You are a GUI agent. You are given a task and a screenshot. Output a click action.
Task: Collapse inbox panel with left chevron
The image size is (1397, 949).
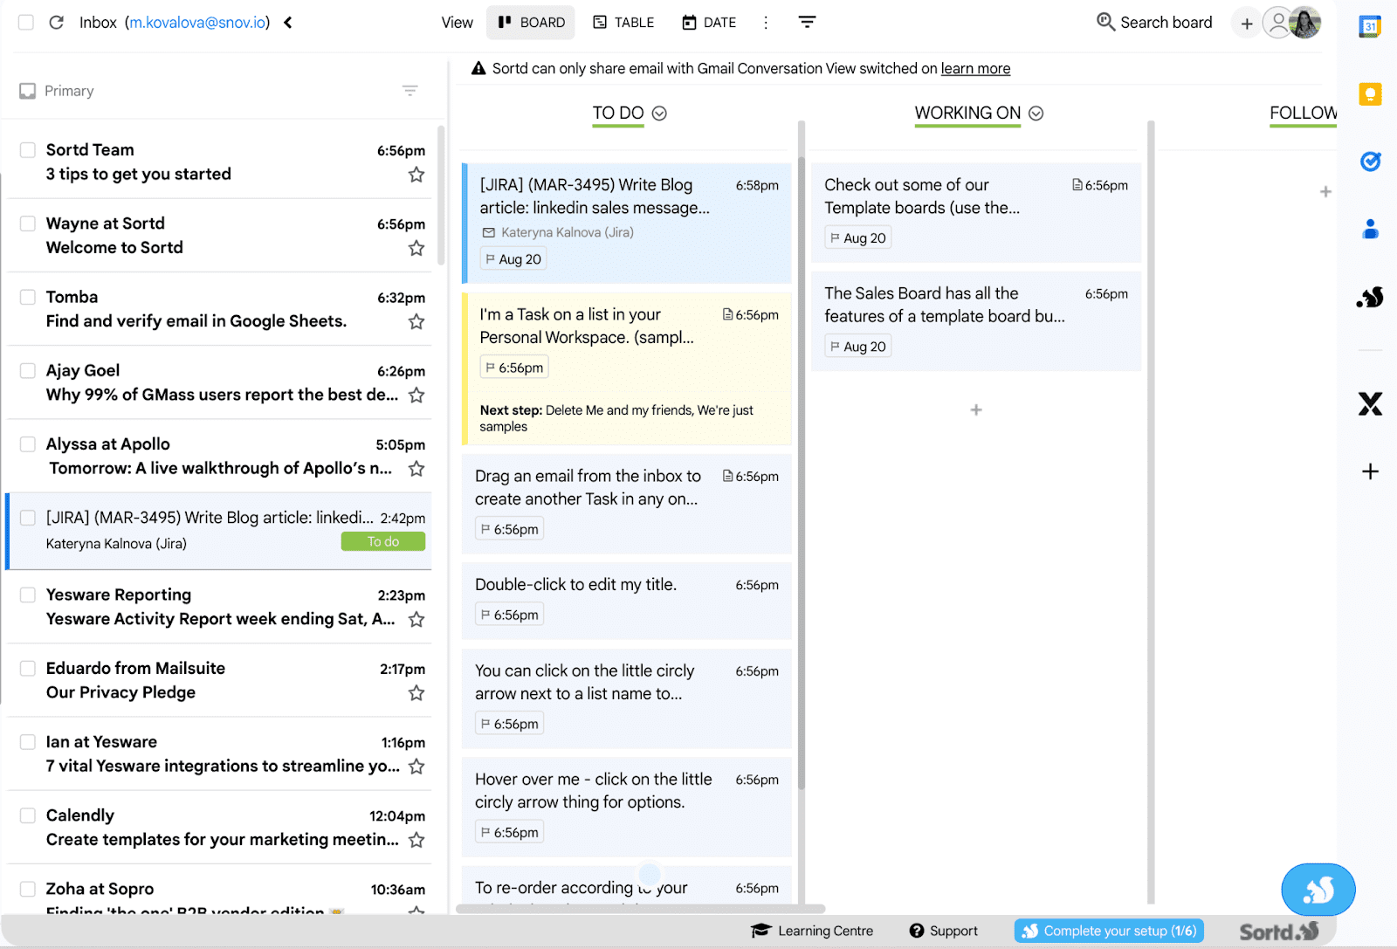click(x=288, y=23)
